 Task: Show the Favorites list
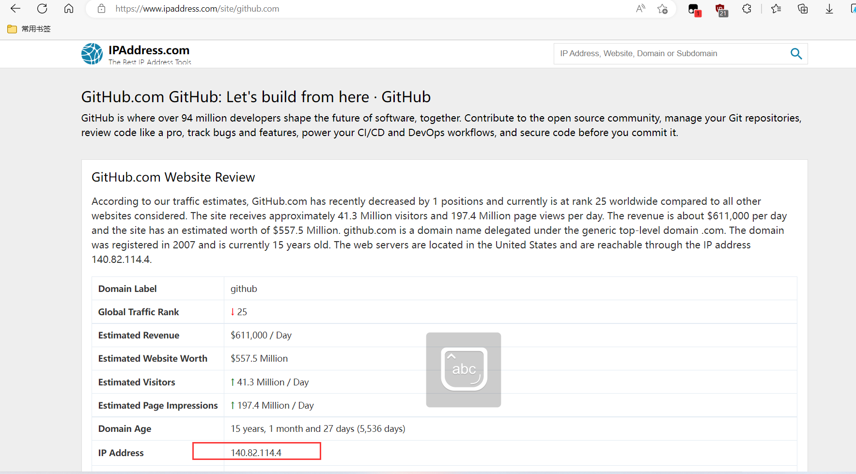pyautogui.click(x=776, y=9)
